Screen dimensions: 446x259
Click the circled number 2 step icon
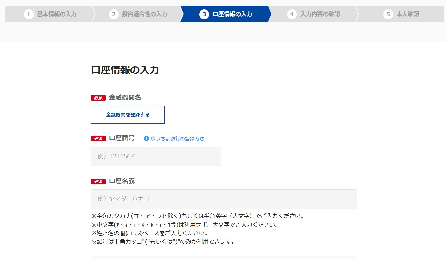[x=114, y=14]
